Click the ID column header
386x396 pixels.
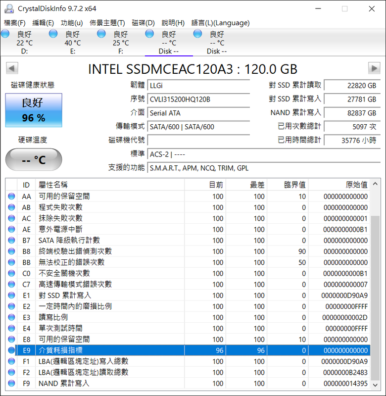click(26, 185)
